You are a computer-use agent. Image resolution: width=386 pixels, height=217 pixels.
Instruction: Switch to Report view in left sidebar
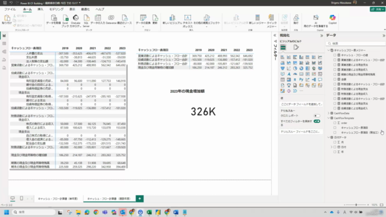pyautogui.click(x=4, y=36)
